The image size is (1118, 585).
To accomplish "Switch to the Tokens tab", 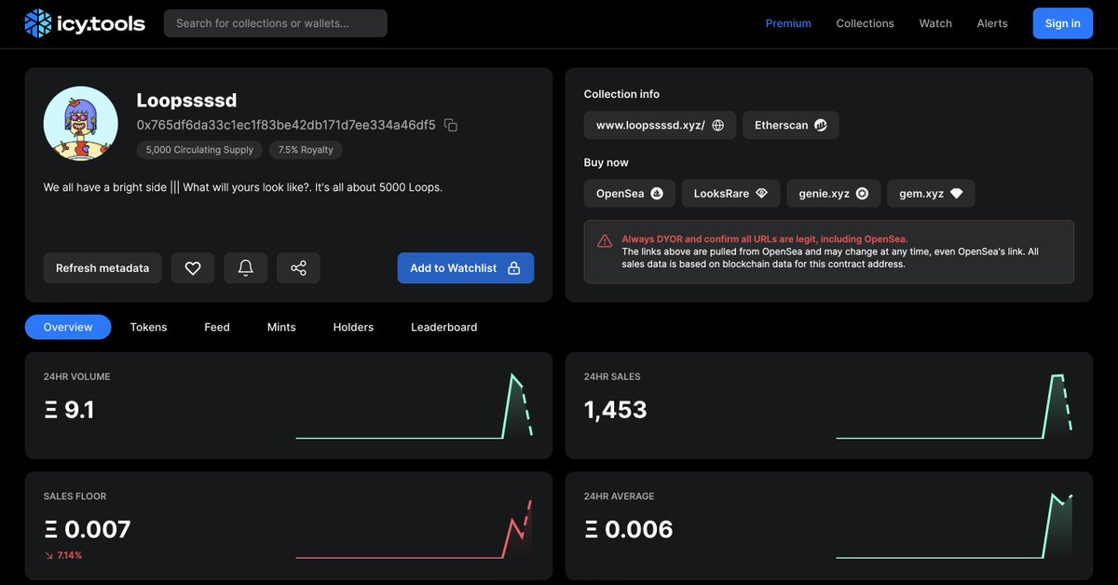I will coord(149,327).
